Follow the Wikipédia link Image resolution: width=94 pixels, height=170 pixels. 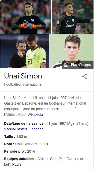click(35, 115)
